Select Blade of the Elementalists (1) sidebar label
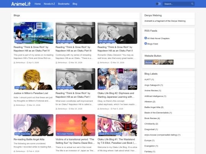Viewport: 206px width, 154px height. pyautogui.click(x=158, y=113)
